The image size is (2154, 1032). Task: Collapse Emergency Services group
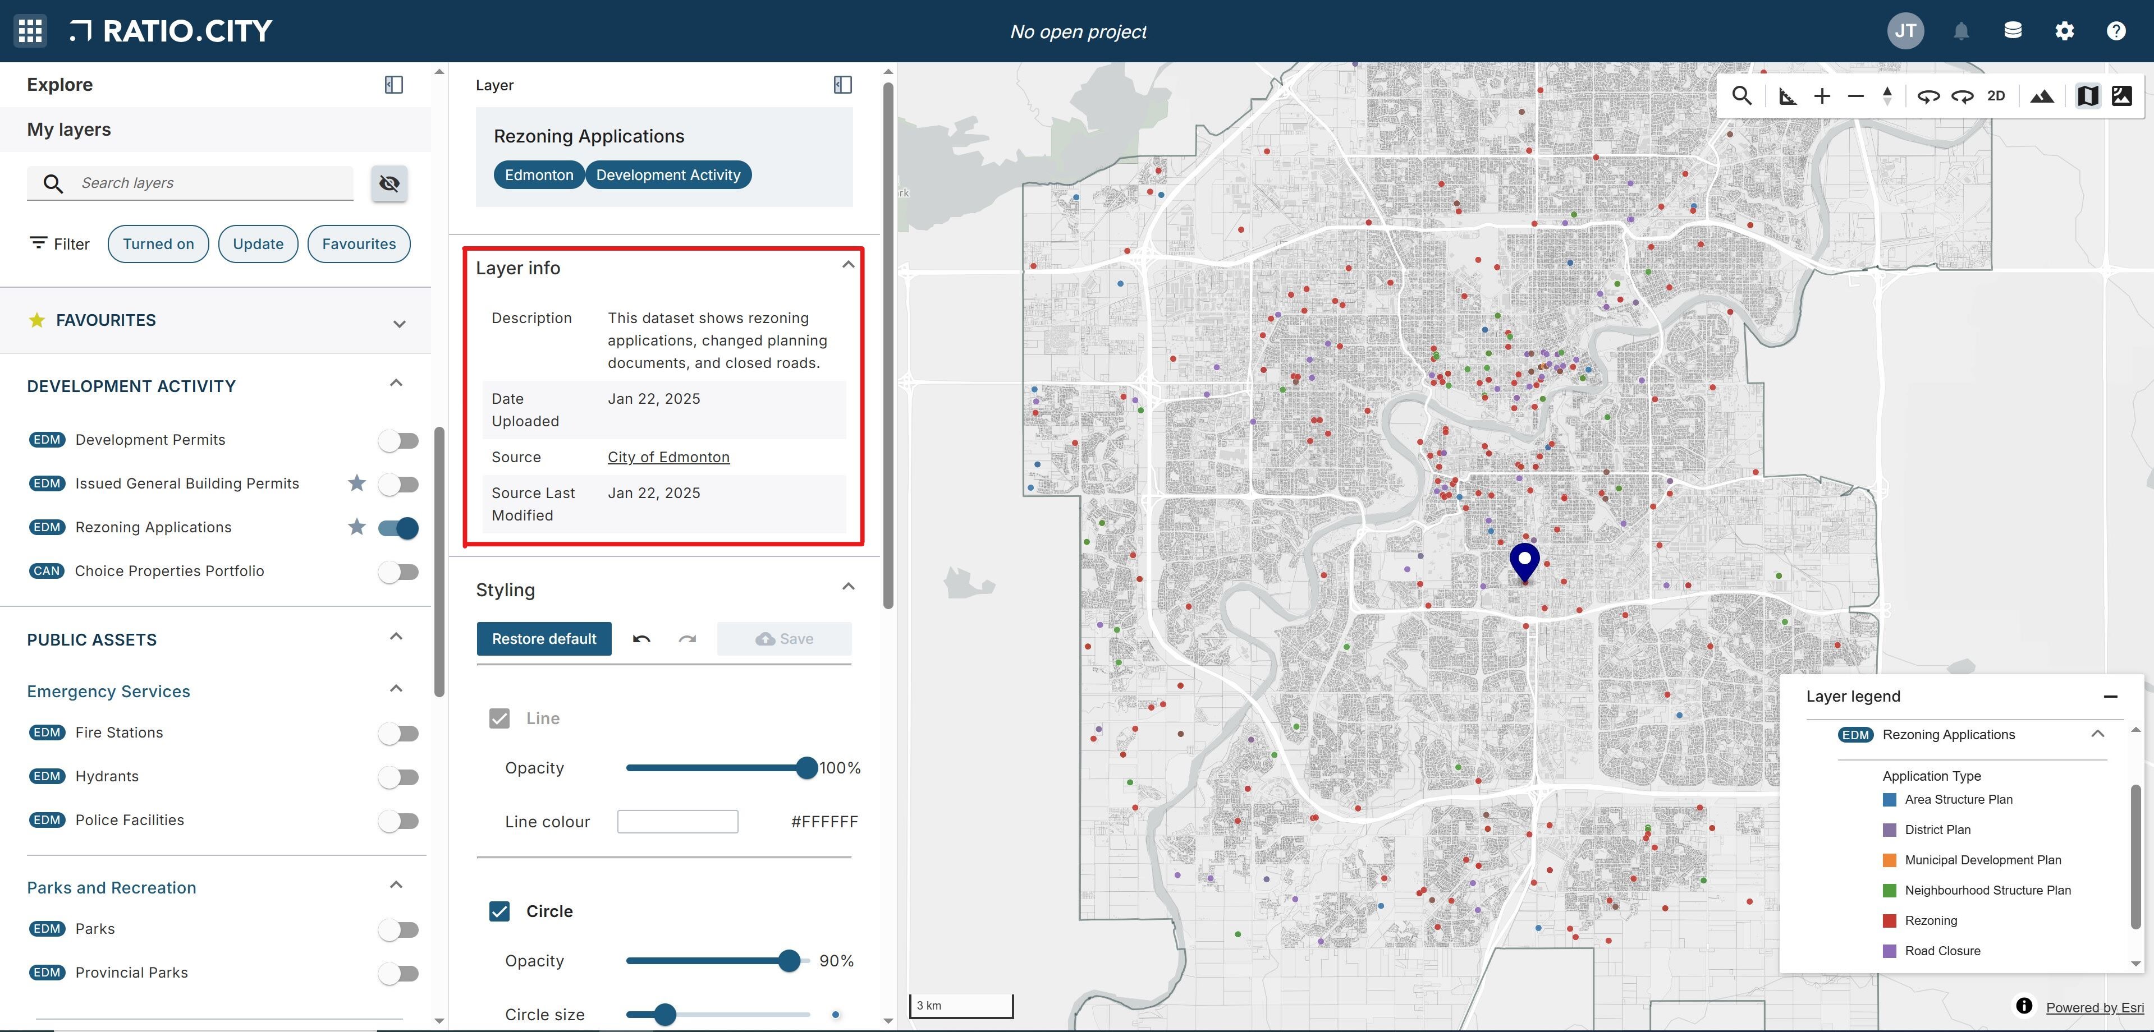tap(396, 688)
